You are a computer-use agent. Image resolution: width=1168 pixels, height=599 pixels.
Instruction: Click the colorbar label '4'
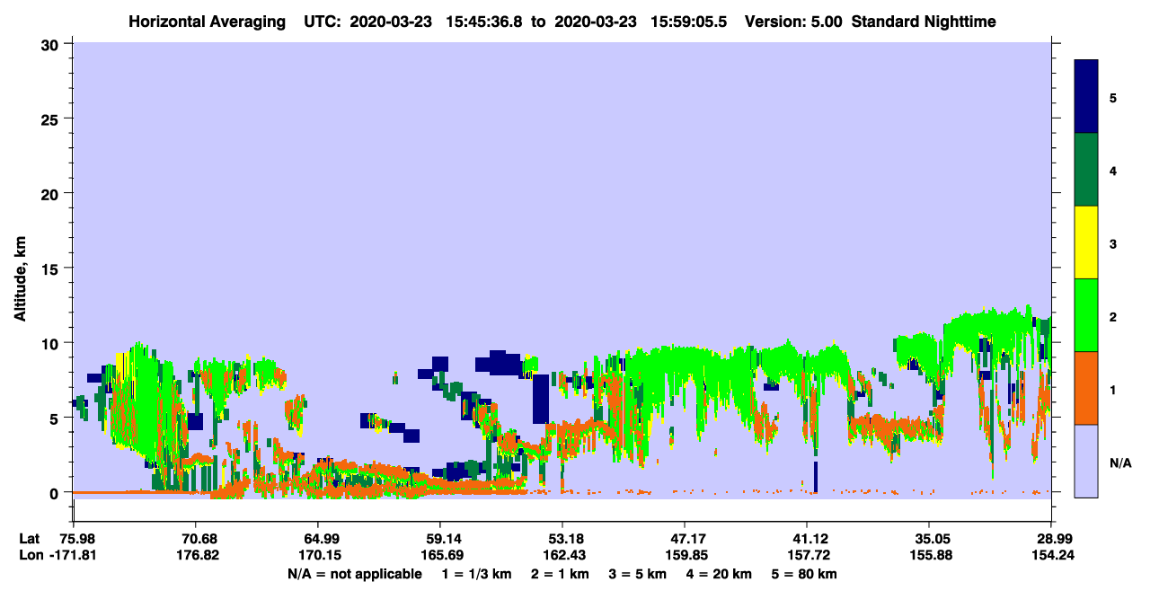coord(1113,170)
